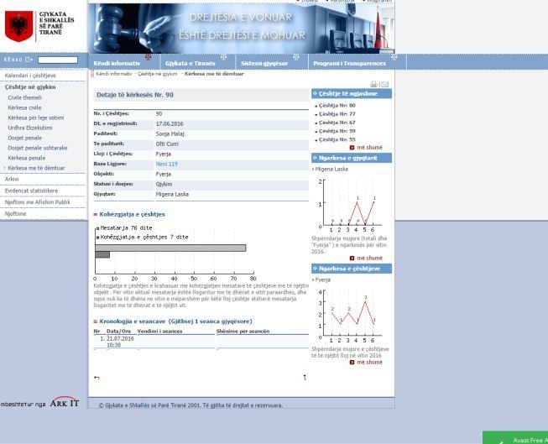Click më shumë icon under Çështje të ngjashme
Screen dimensions: 548x444
(352, 148)
